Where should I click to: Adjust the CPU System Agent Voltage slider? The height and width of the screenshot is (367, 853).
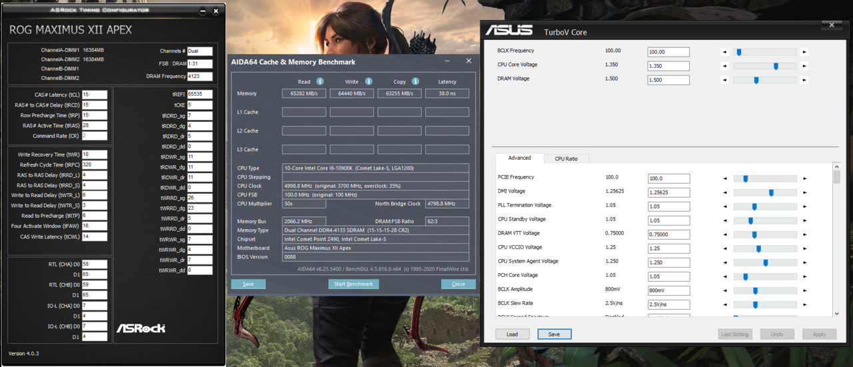coord(765,262)
